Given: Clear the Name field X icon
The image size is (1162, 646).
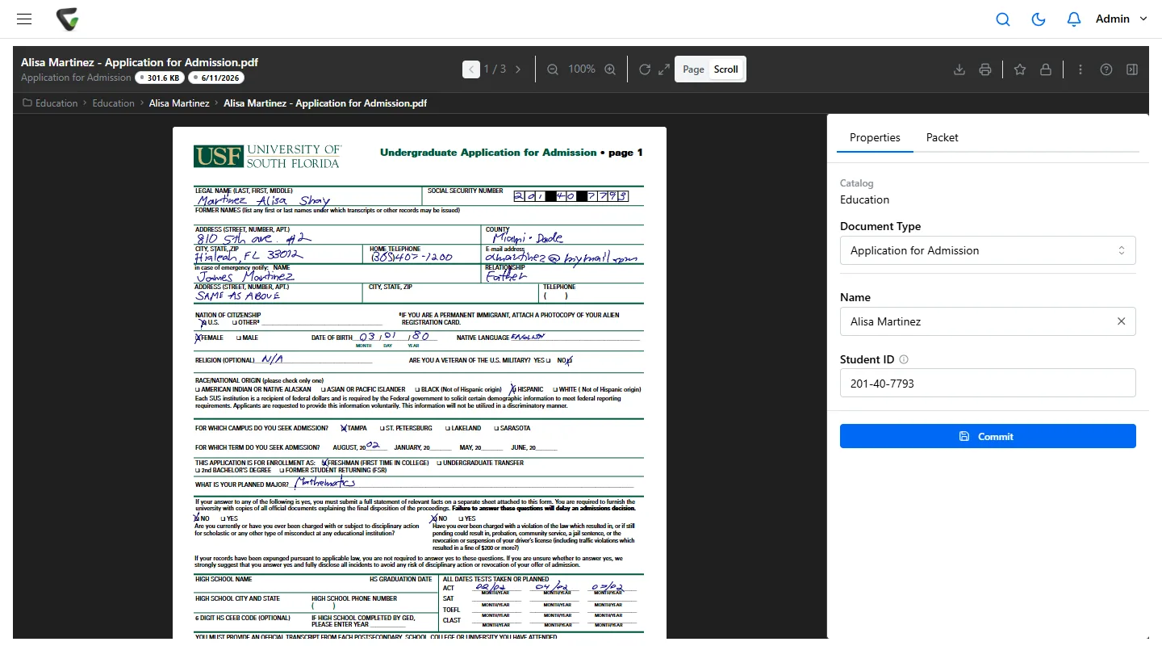Looking at the screenshot, I should [1121, 321].
